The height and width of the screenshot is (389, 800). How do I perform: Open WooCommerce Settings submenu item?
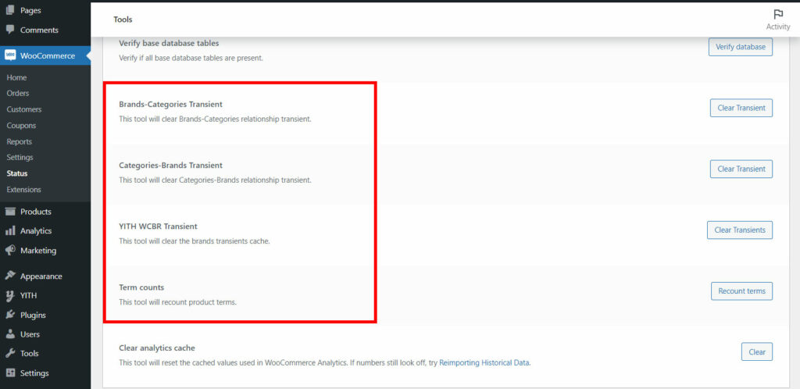(x=20, y=158)
